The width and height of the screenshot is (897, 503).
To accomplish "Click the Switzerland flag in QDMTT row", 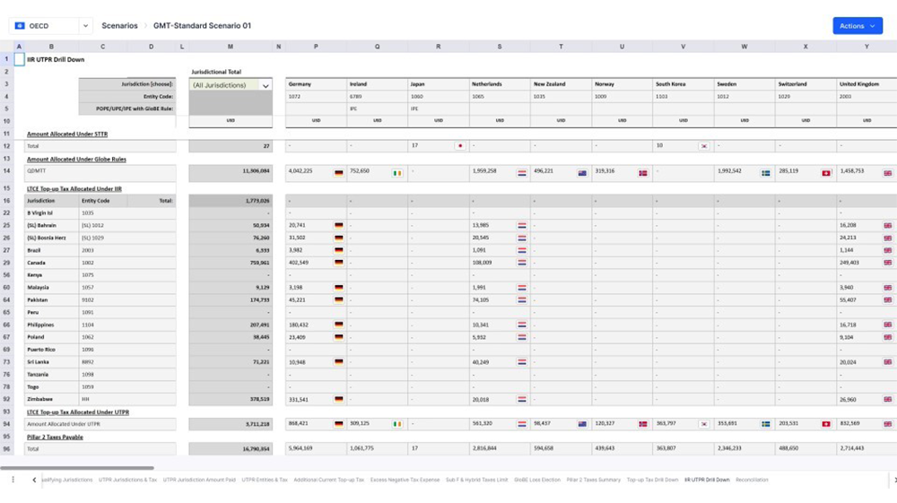I will 826,173.
